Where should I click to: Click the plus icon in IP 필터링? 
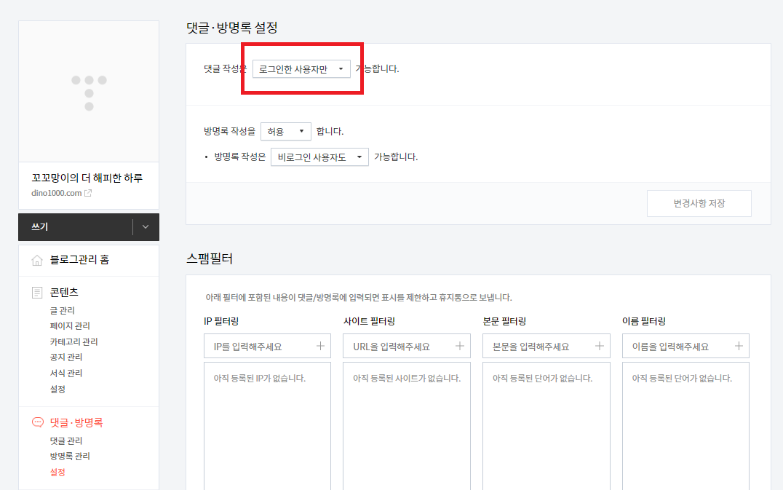[x=319, y=346]
